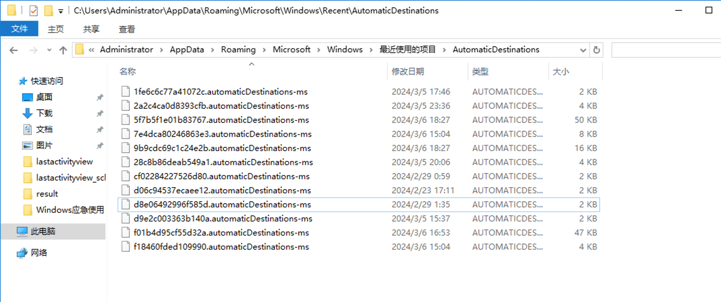
Task: Open the Network (网络) item in the sidebar
Action: coord(39,253)
